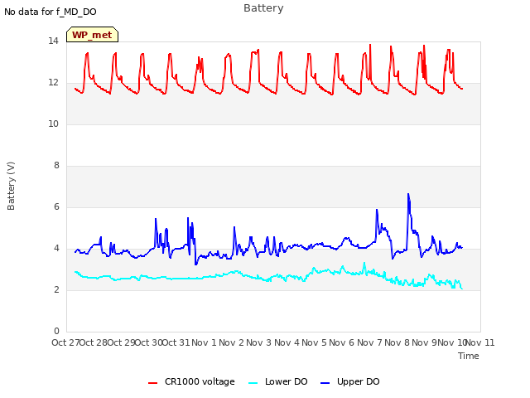Click the CR1000 voltage peak near Nov 7
Screen dimensions: 530x398
click(x=370, y=44)
